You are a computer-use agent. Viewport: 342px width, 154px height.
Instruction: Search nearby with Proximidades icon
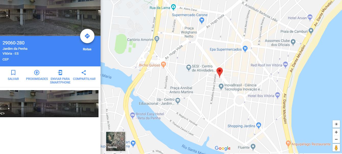tap(37, 73)
